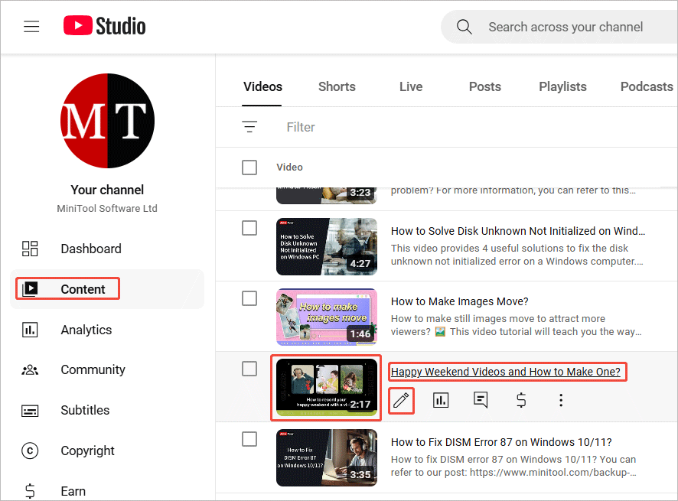Image resolution: width=678 pixels, height=501 pixels.
Task: Open the Happy Weekend Videos title link
Action: (506, 372)
